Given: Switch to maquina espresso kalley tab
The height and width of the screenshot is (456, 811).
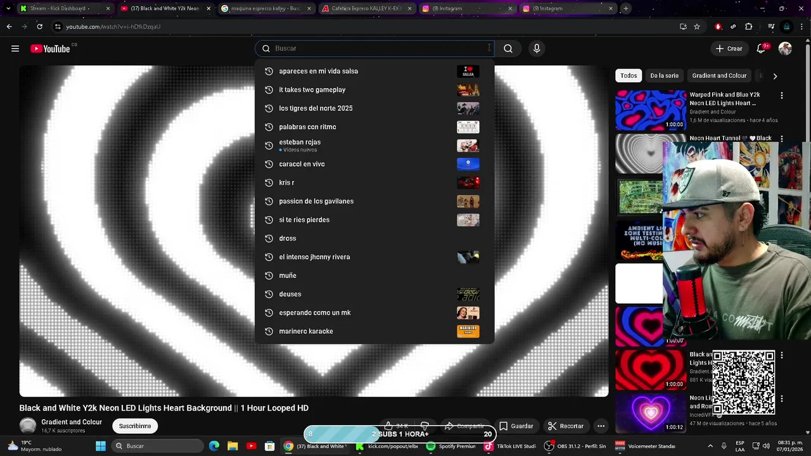Looking at the screenshot, I should (266, 8).
